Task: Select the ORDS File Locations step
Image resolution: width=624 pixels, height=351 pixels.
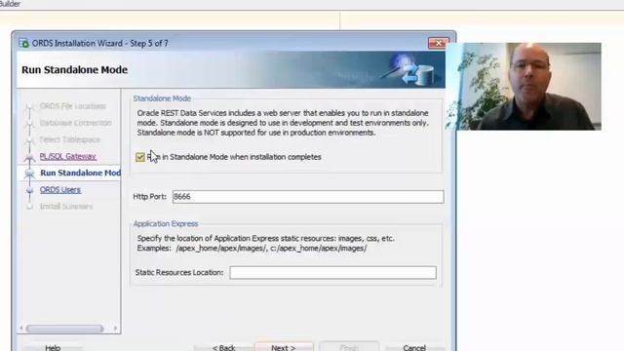Action: (73, 106)
